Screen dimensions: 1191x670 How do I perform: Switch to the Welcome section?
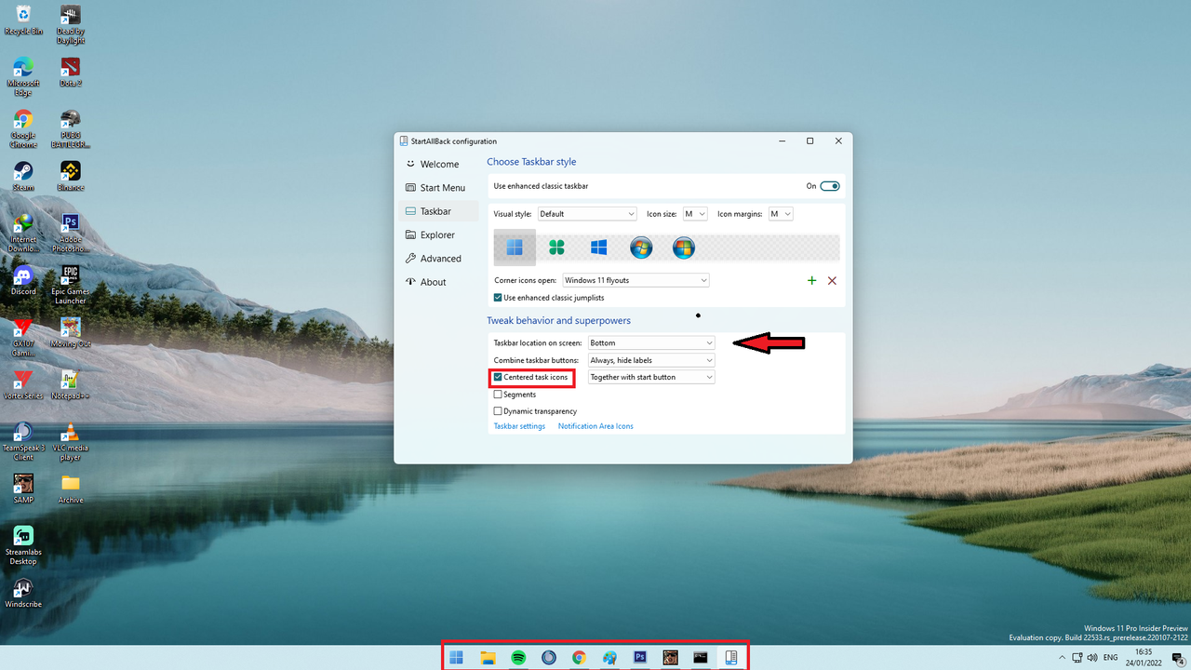[438, 165]
